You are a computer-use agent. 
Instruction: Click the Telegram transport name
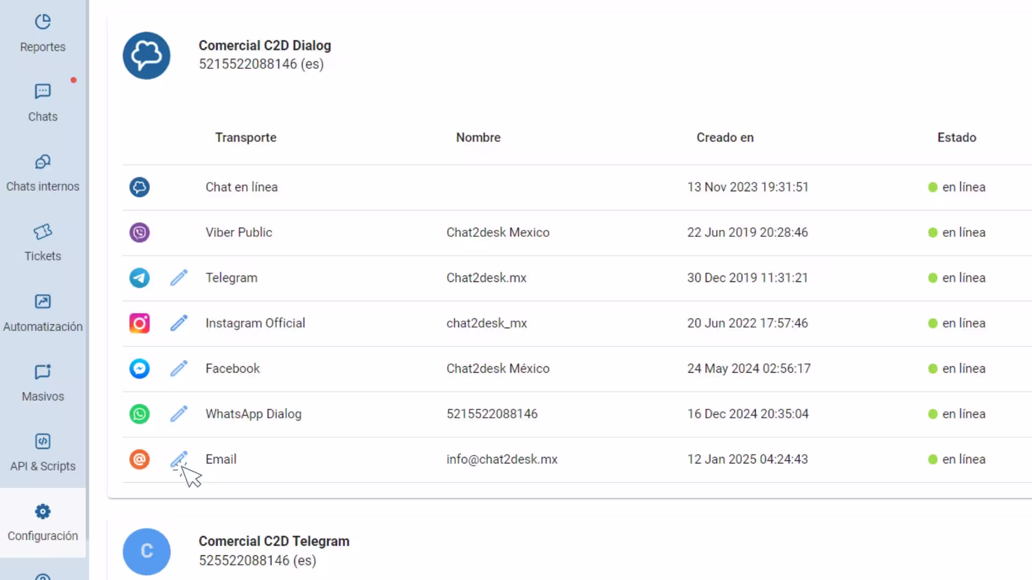tap(232, 278)
